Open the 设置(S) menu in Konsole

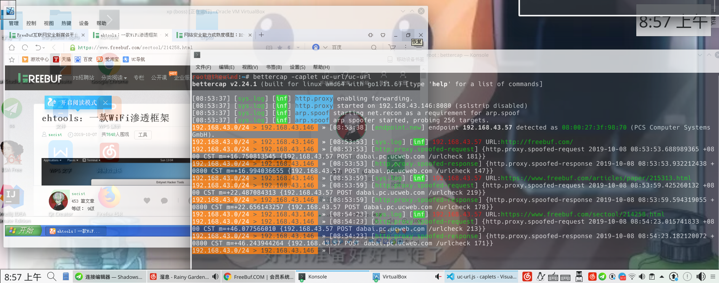click(297, 67)
